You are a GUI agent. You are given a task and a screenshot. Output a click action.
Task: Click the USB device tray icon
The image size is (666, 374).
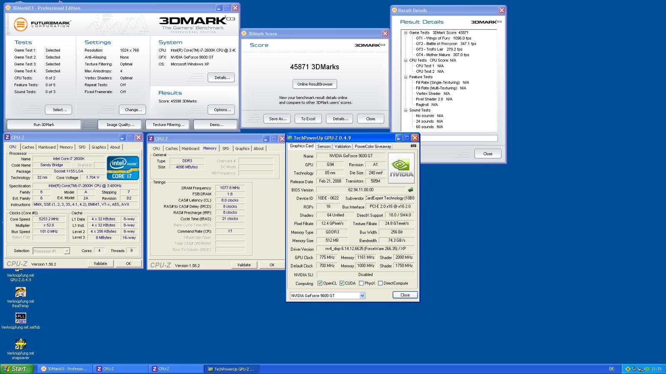(x=640, y=369)
